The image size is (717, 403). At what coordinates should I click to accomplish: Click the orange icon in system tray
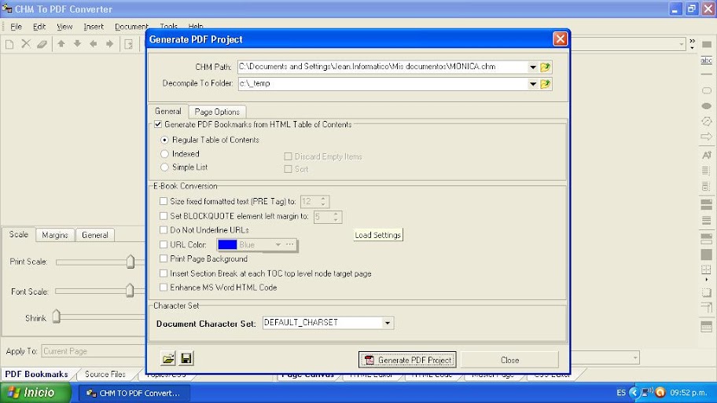(660, 393)
